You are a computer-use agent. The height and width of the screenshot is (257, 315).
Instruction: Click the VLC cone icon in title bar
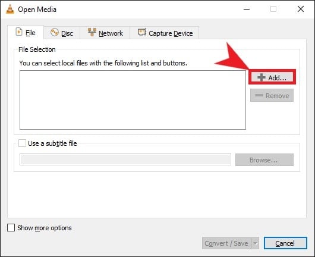(x=10, y=9)
